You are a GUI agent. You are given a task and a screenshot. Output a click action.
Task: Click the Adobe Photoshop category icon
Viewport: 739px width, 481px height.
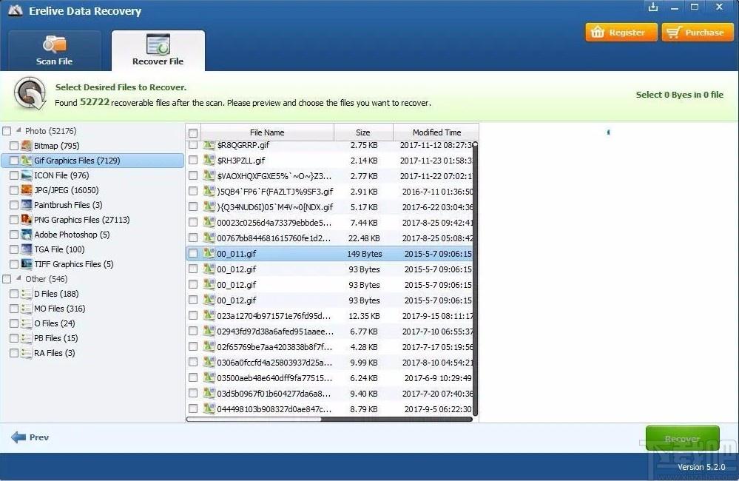tap(27, 235)
